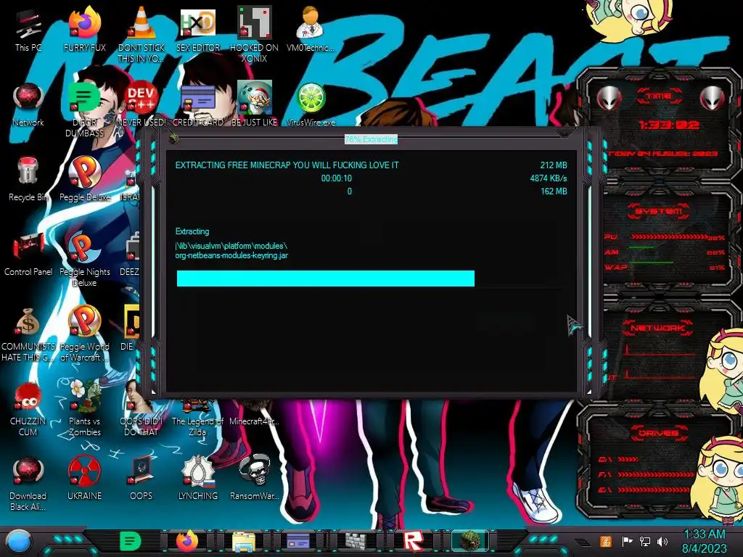Open the Firefox desktop shortcut
The image size is (743, 557).
tap(85, 28)
